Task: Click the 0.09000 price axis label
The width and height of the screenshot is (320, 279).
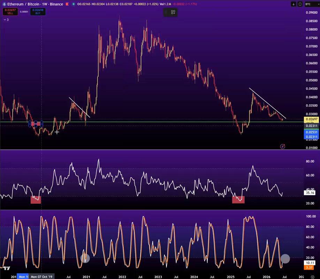Action: (312, 13)
